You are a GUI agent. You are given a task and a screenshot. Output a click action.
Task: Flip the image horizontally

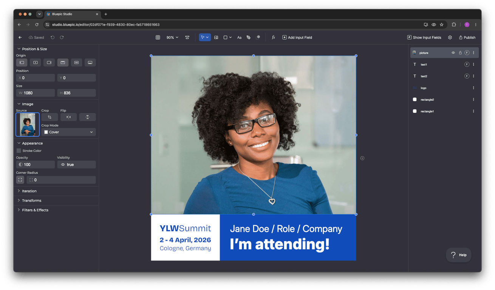[x=68, y=117]
